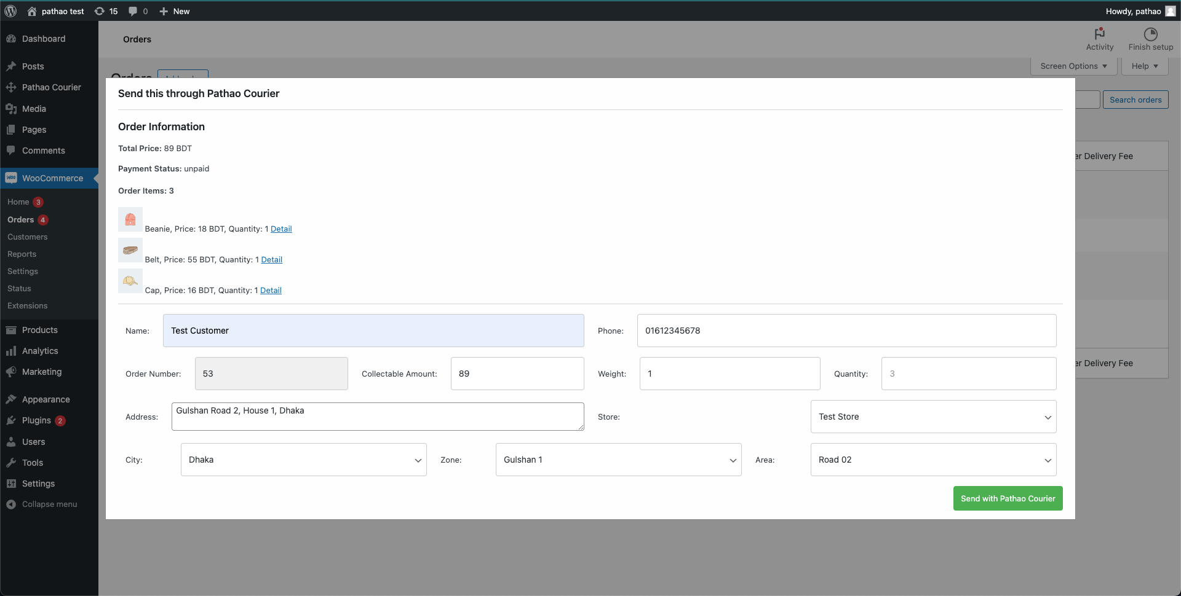Expand the Help panel
This screenshot has width=1181, height=596.
pos(1145,66)
